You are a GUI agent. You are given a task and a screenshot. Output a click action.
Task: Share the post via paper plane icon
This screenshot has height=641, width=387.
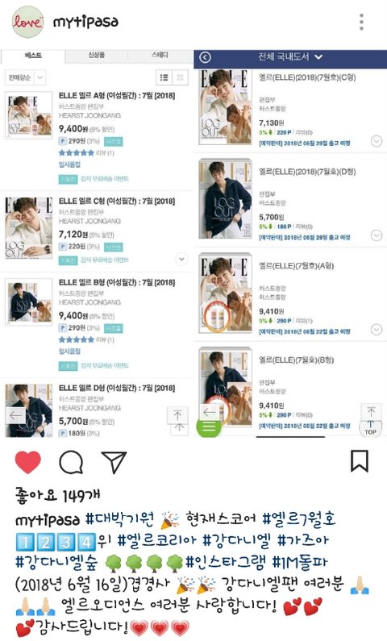tap(114, 462)
